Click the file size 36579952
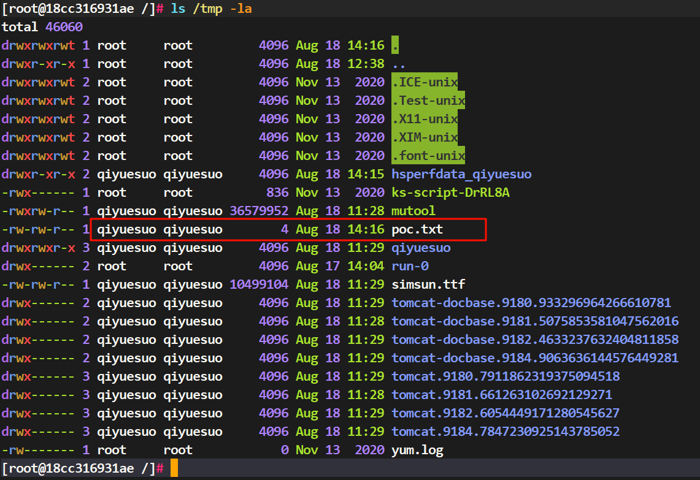Image resolution: width=700 pixels, height=480 pixels. (x=259, y=211)
